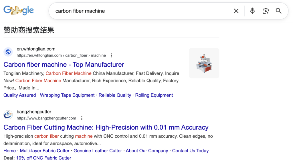This screenshot has height=166, width=293.
Task: Open the carbon fiber machine product thumbnail
Action: pos(204,63)
